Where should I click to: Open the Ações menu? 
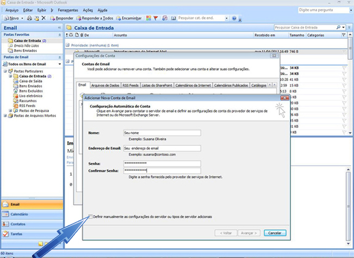tap(88, 10)
